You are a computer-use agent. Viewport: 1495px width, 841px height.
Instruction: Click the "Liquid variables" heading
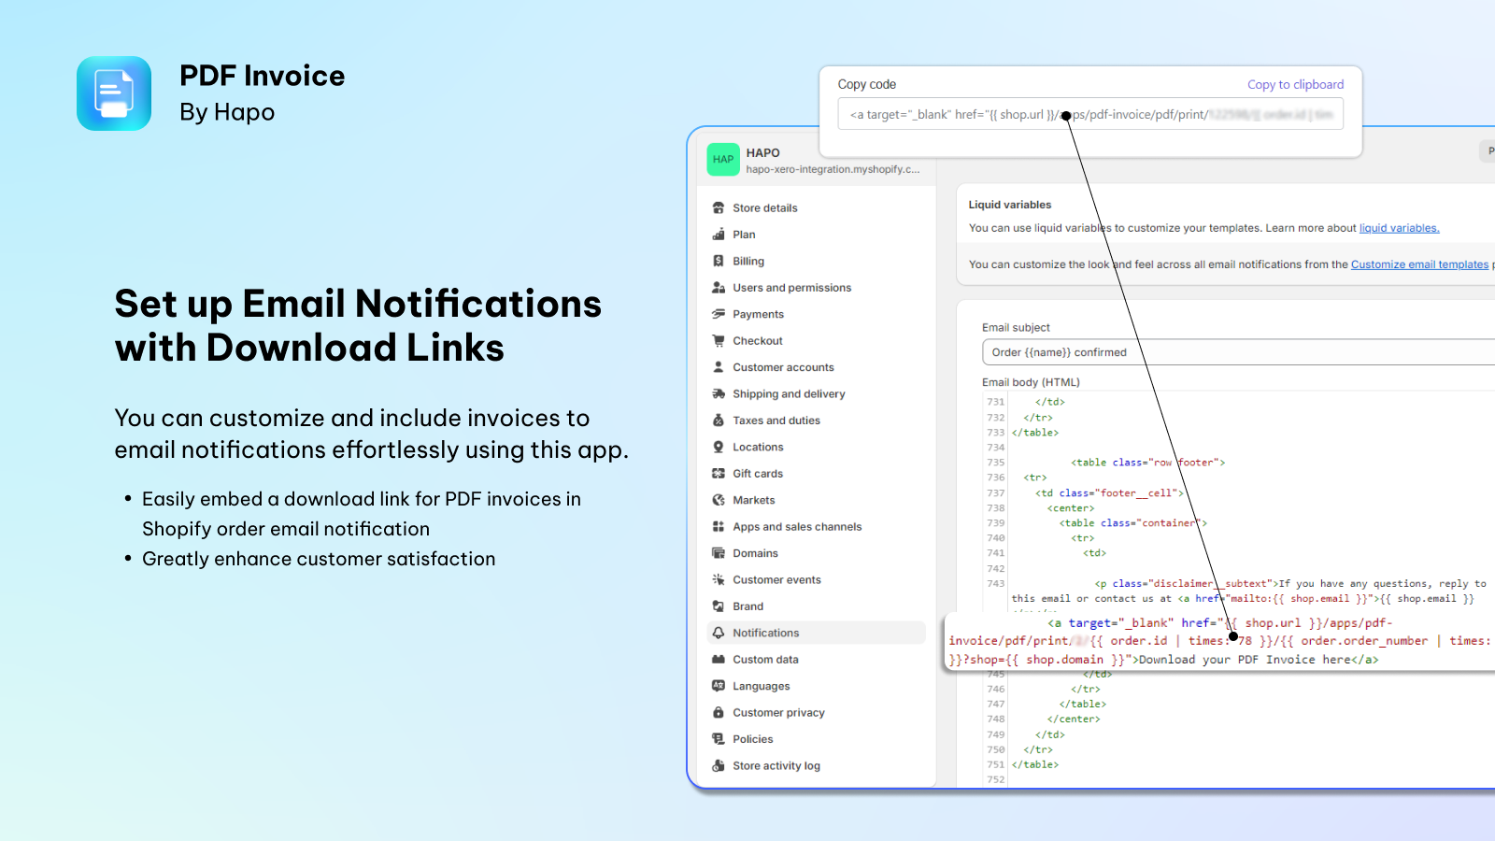[1009, 205]
